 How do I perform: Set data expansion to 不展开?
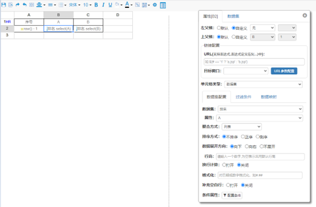click(262, 146)
